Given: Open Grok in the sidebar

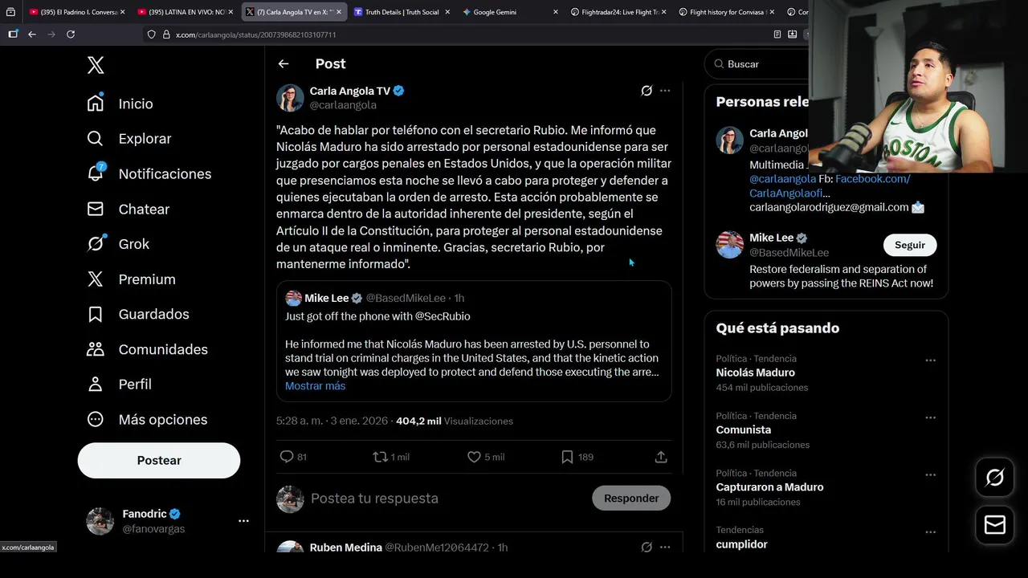Looking at the screenshot, I should click(118, 244).
